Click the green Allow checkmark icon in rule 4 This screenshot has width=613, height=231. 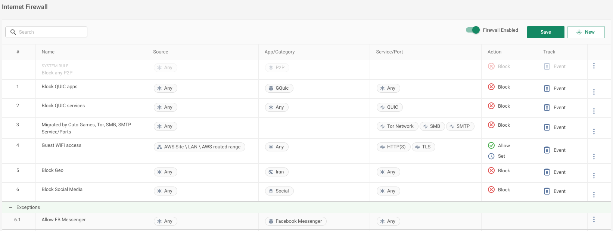tap(491, 146)
